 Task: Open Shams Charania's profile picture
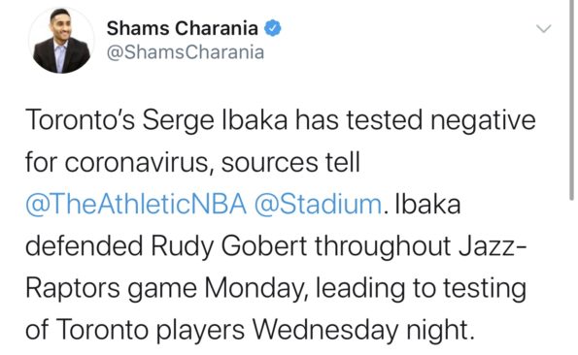pos(61,40)
